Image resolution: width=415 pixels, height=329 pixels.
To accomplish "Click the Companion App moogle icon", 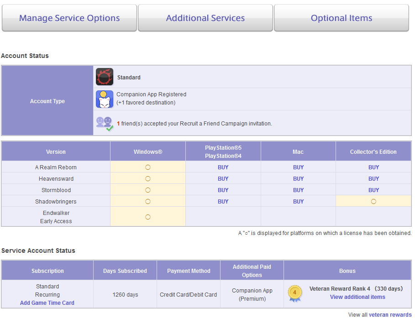I will click(105, 99).
